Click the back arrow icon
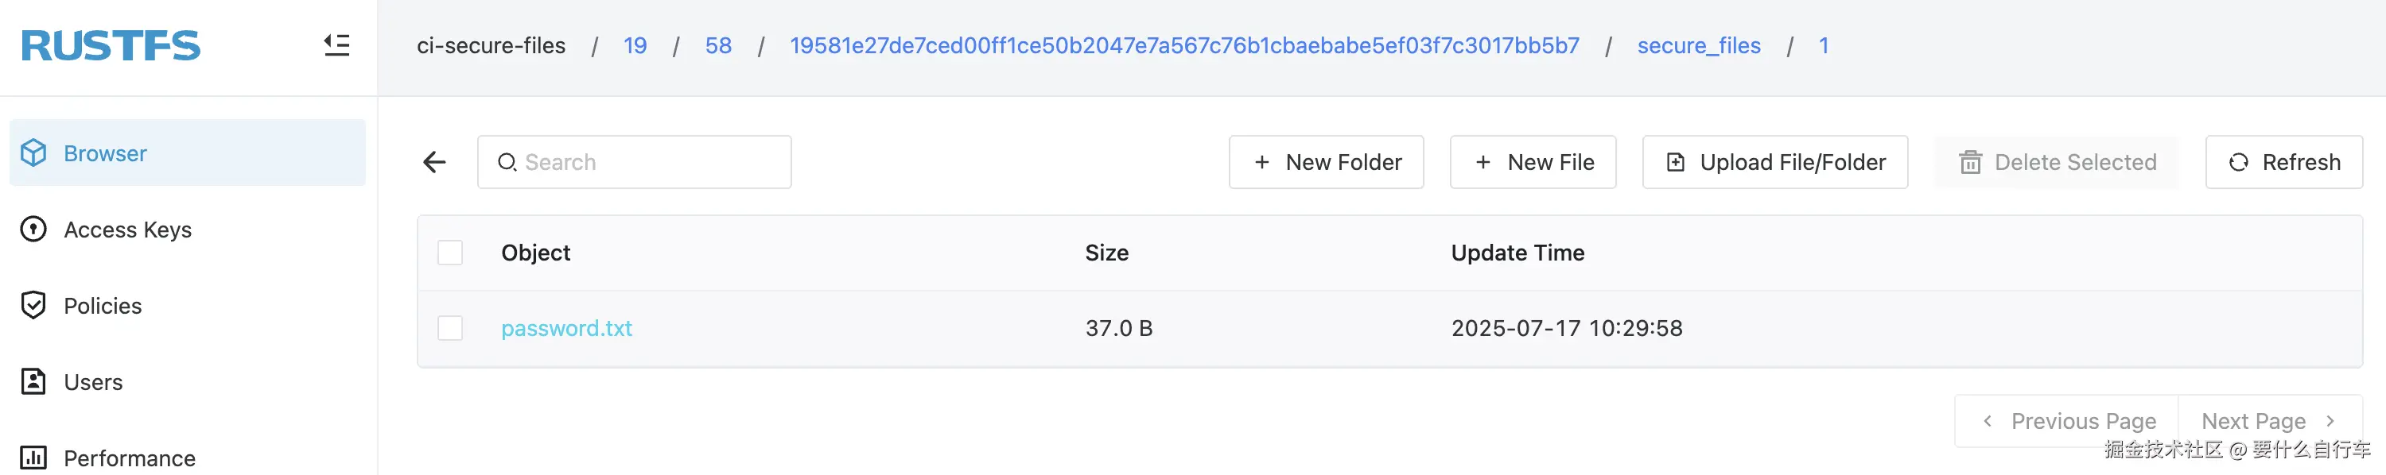 pos(434,163)
